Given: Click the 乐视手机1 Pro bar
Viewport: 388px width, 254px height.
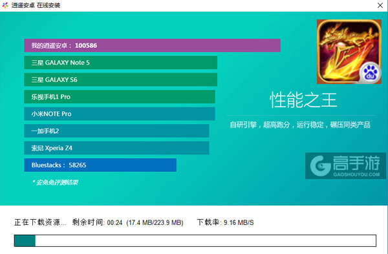Looking at the screenshot, I should (x=120, y=97).
